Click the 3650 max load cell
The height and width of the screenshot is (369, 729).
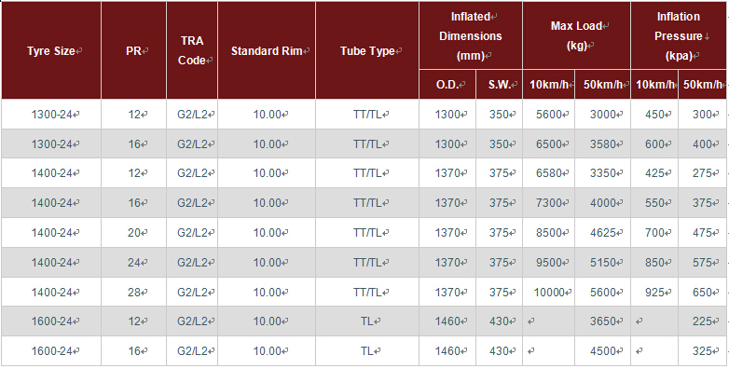pyautogui.click(x=603, y=321)
